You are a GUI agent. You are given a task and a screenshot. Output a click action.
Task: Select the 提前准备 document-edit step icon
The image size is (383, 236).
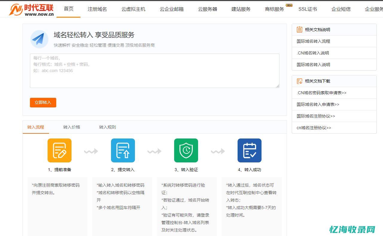pos(59,150)
